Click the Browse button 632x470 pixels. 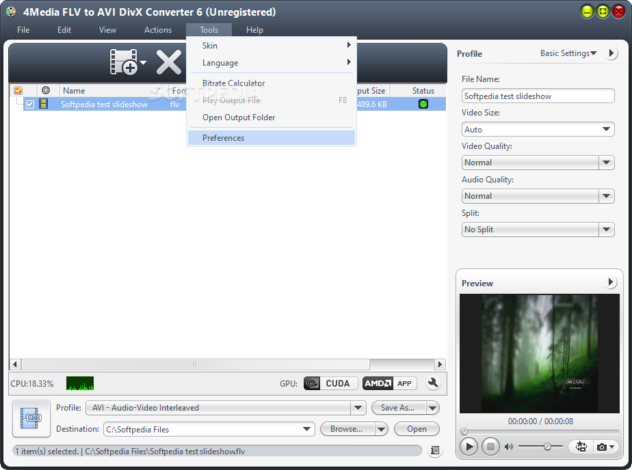tap(347, 429)
